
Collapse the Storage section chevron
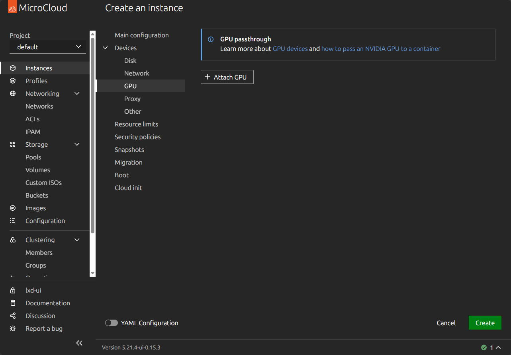(77, 144)
